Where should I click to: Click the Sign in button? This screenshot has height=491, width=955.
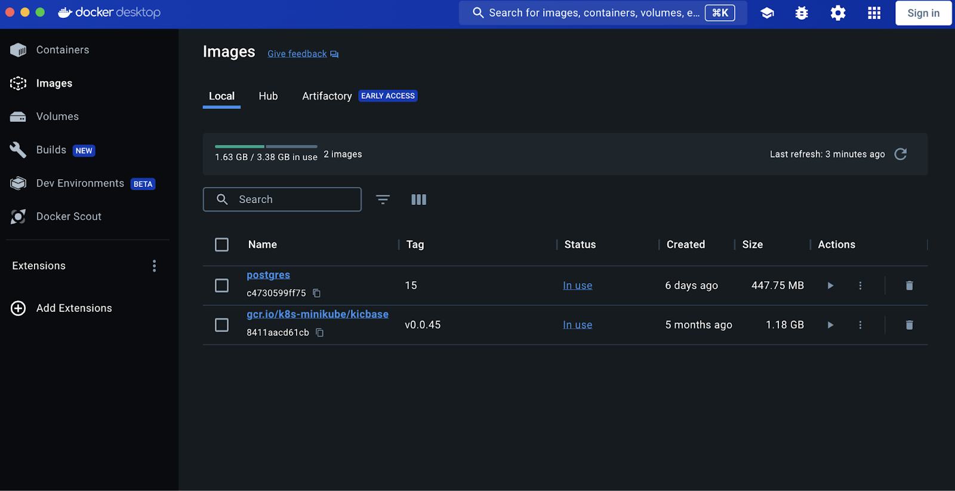923,13
